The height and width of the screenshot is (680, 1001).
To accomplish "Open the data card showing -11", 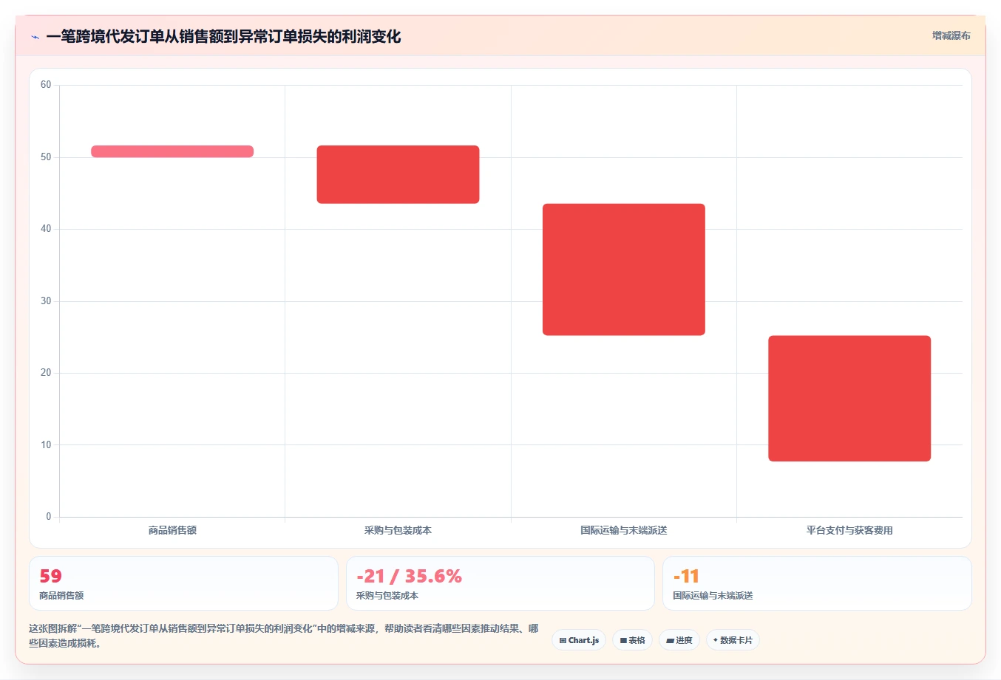I will 817,583.
